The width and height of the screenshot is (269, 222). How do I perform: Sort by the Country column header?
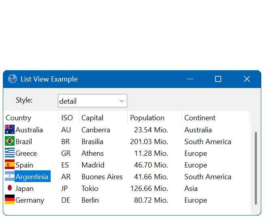31,118
